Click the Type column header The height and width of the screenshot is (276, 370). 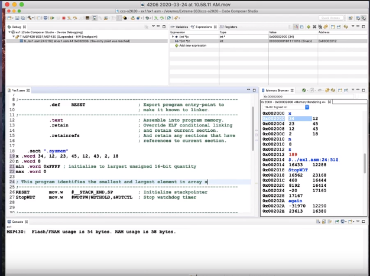point(223,33)
